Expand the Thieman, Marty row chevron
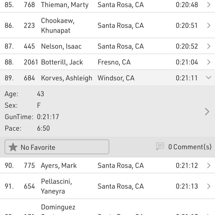This screenshot has width=215, height=215. 209,5
